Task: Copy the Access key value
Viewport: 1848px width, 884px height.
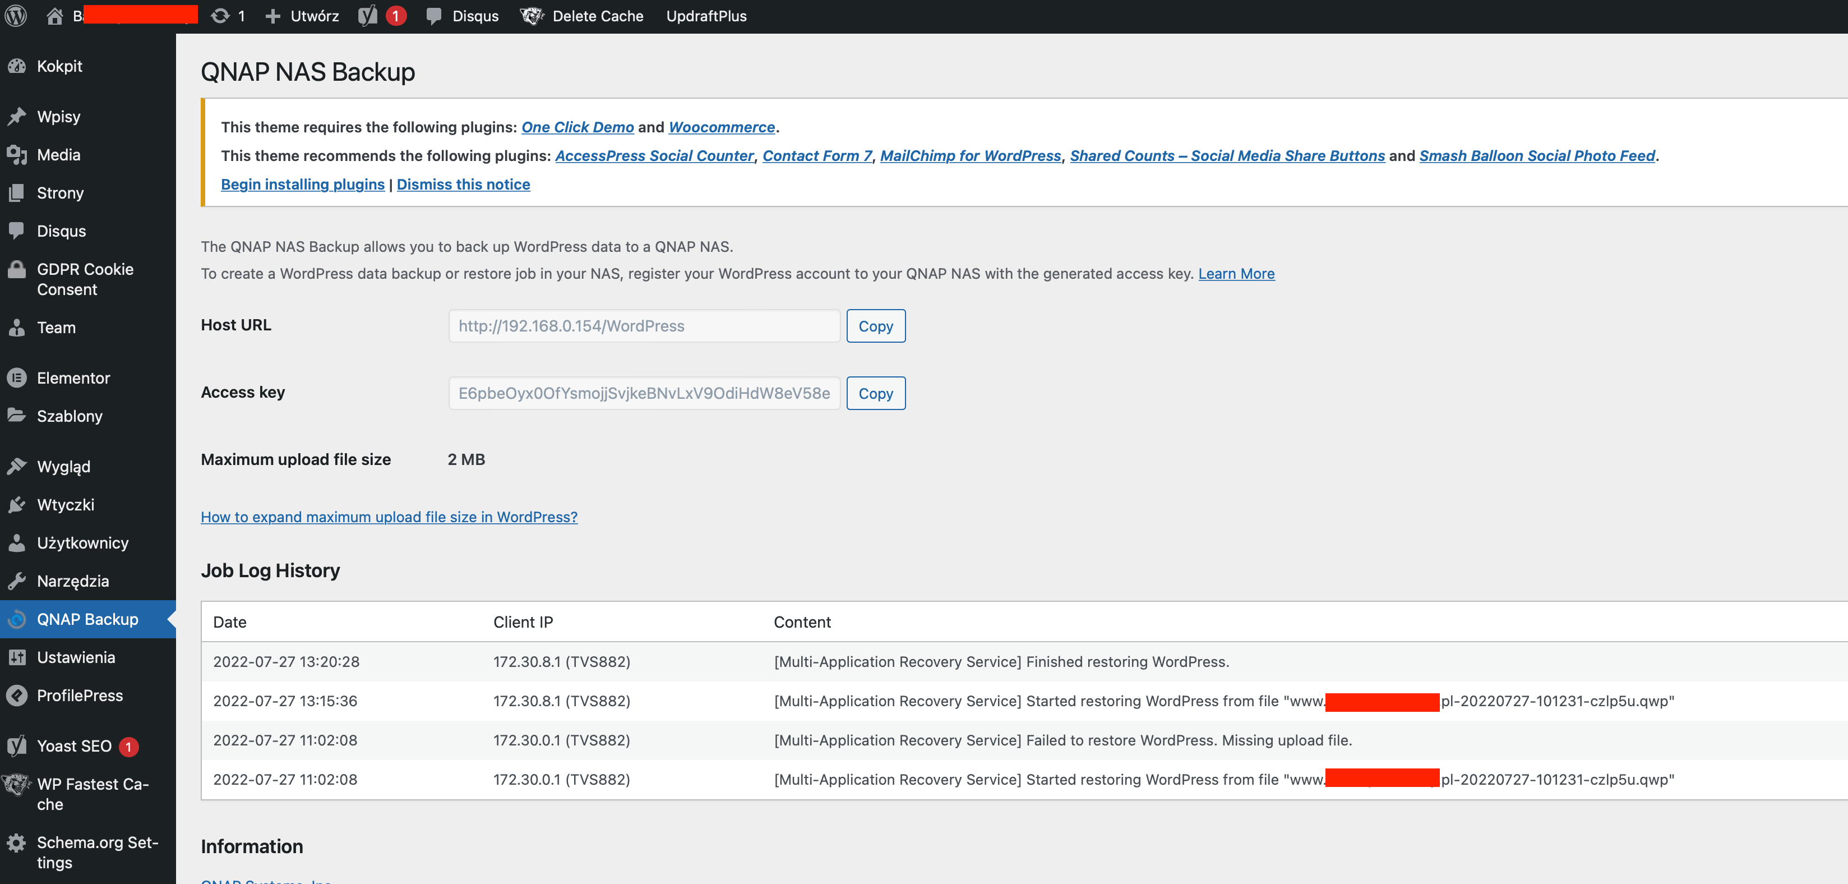Action: (875, 393)
